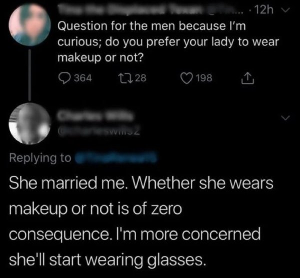
Task: Open the original poster's profile picture
Action: 29,25
